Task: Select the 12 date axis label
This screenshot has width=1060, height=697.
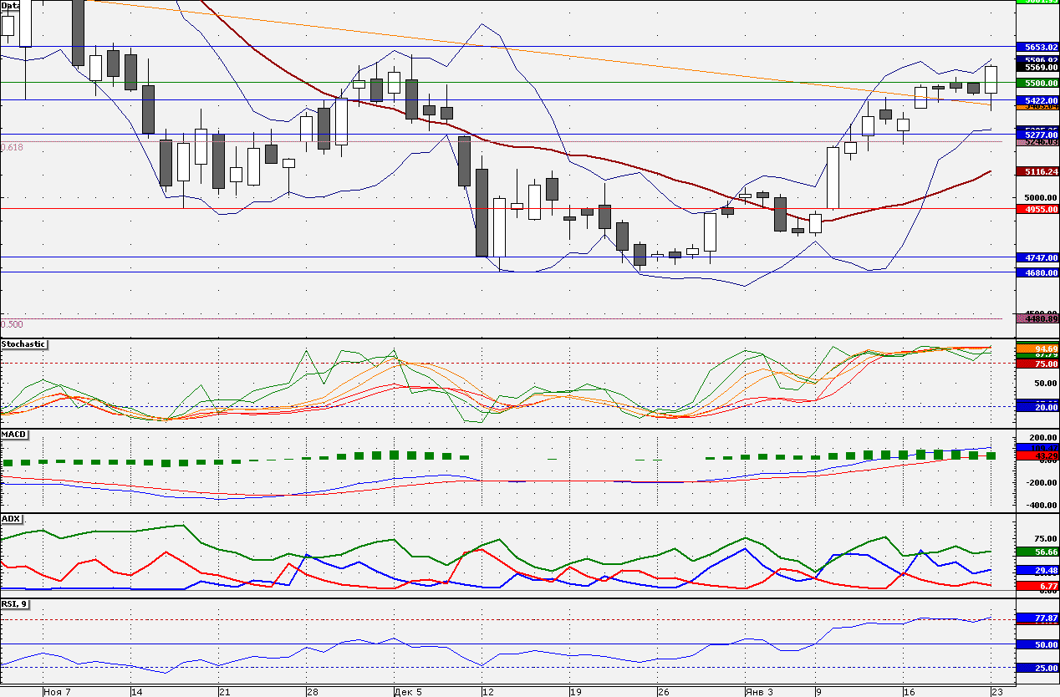Action: 487,692
